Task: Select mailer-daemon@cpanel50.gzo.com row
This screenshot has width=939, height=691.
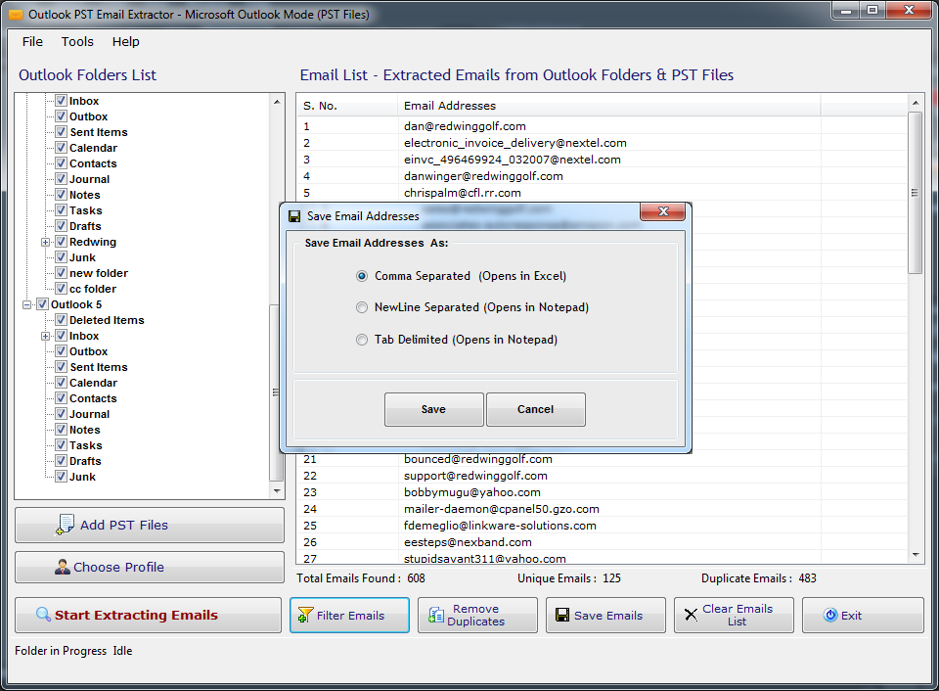Action: 602,509
